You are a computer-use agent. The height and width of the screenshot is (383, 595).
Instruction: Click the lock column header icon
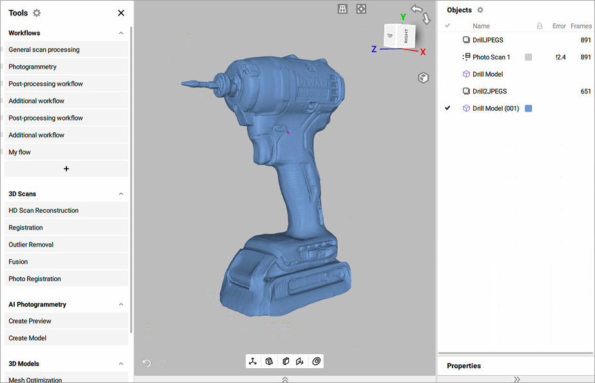click(x=540, y=26)
